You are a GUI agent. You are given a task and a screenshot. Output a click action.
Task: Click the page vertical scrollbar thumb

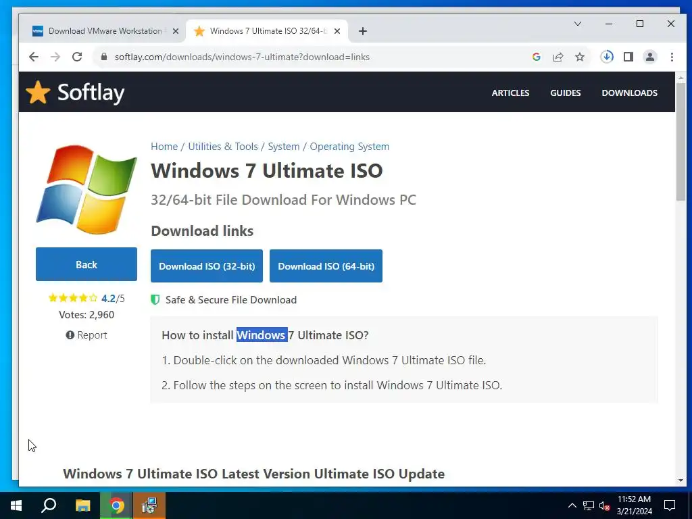(681, 141)
